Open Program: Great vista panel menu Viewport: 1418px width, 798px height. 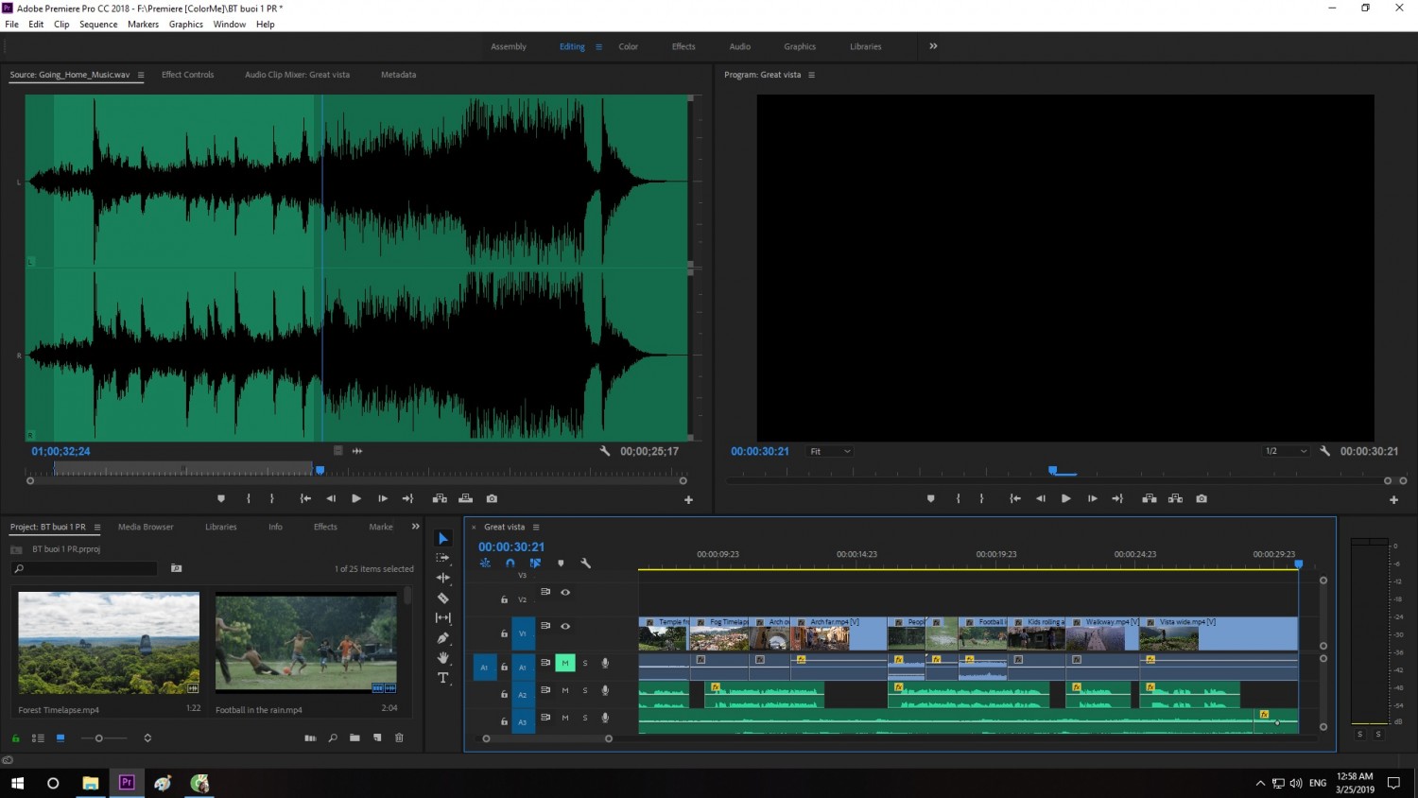pos(811,75)
